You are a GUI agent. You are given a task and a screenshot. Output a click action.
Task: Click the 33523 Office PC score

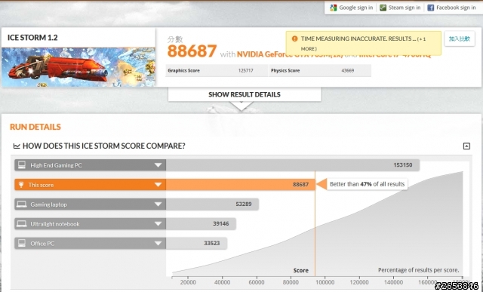coord(212,243)
